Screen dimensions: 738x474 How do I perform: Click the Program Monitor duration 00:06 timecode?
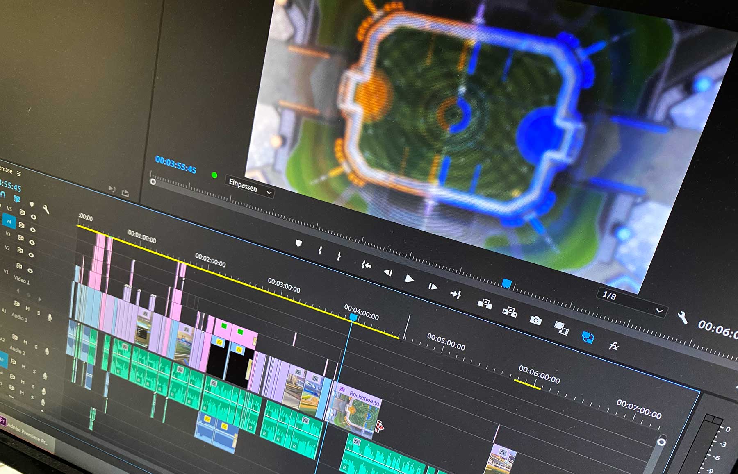(717, 329)
